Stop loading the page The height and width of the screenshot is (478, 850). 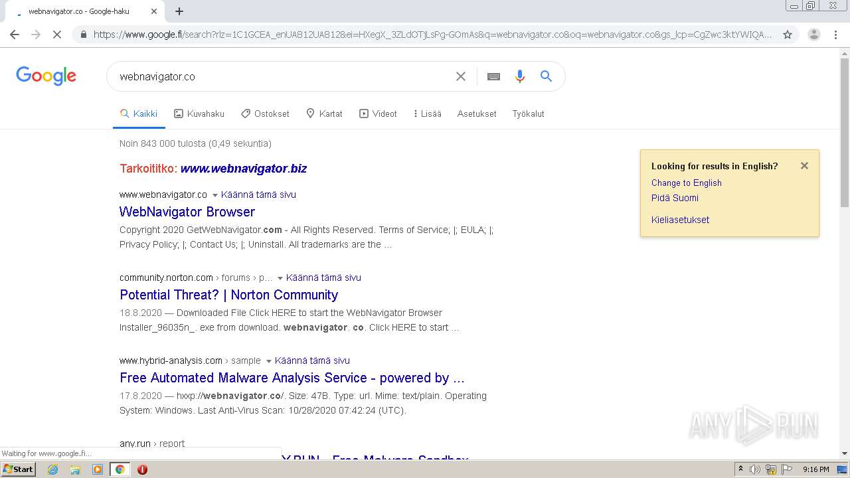57,35
